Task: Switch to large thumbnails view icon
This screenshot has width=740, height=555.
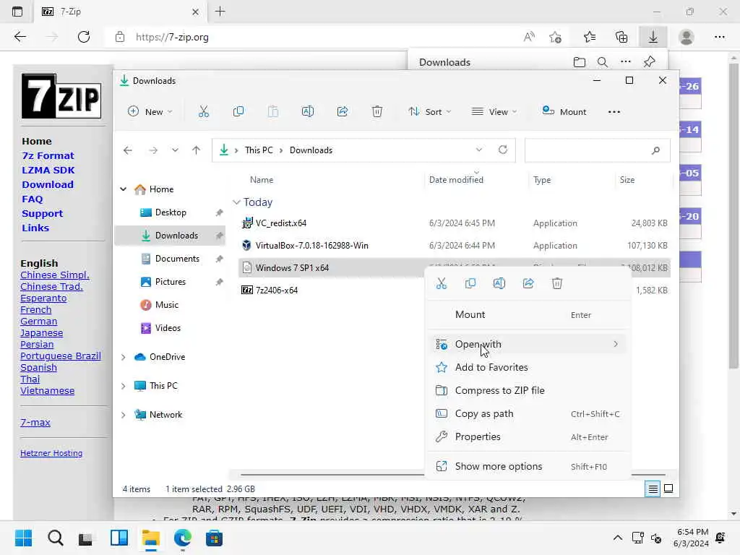Action: 668,489
